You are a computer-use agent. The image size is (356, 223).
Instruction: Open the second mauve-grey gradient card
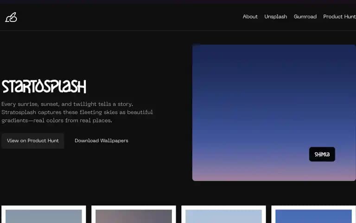point(133,214)
